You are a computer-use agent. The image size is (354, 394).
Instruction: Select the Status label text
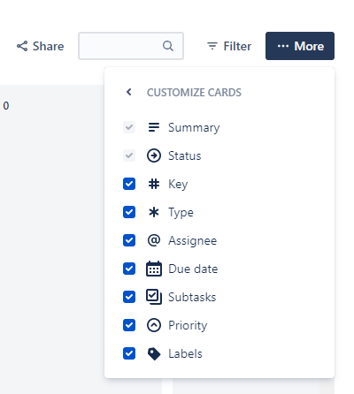click(185, 155)
